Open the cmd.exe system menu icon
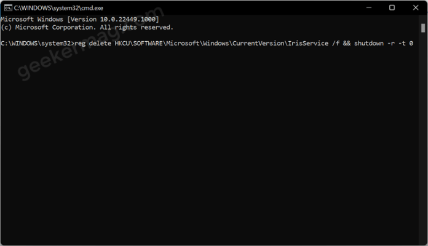This screenshot has height=246, width=428. (7, 8)
